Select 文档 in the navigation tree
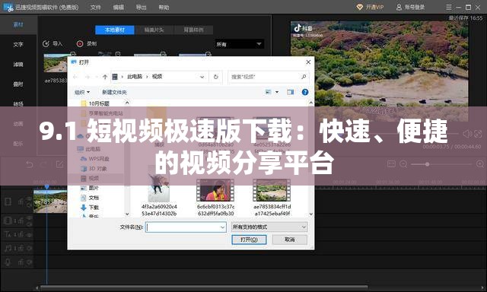The height and width of the screenshot is (292, 487). 90,198
